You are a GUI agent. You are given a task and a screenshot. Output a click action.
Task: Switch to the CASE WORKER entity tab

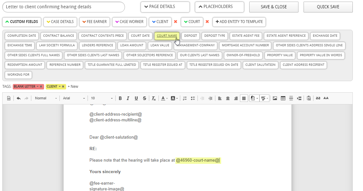click(129, 22)
